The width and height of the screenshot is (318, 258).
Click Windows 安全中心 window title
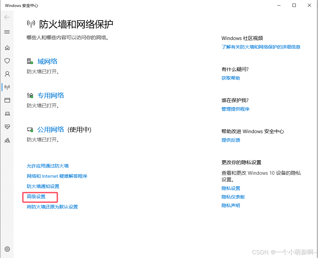coord(22,6)
